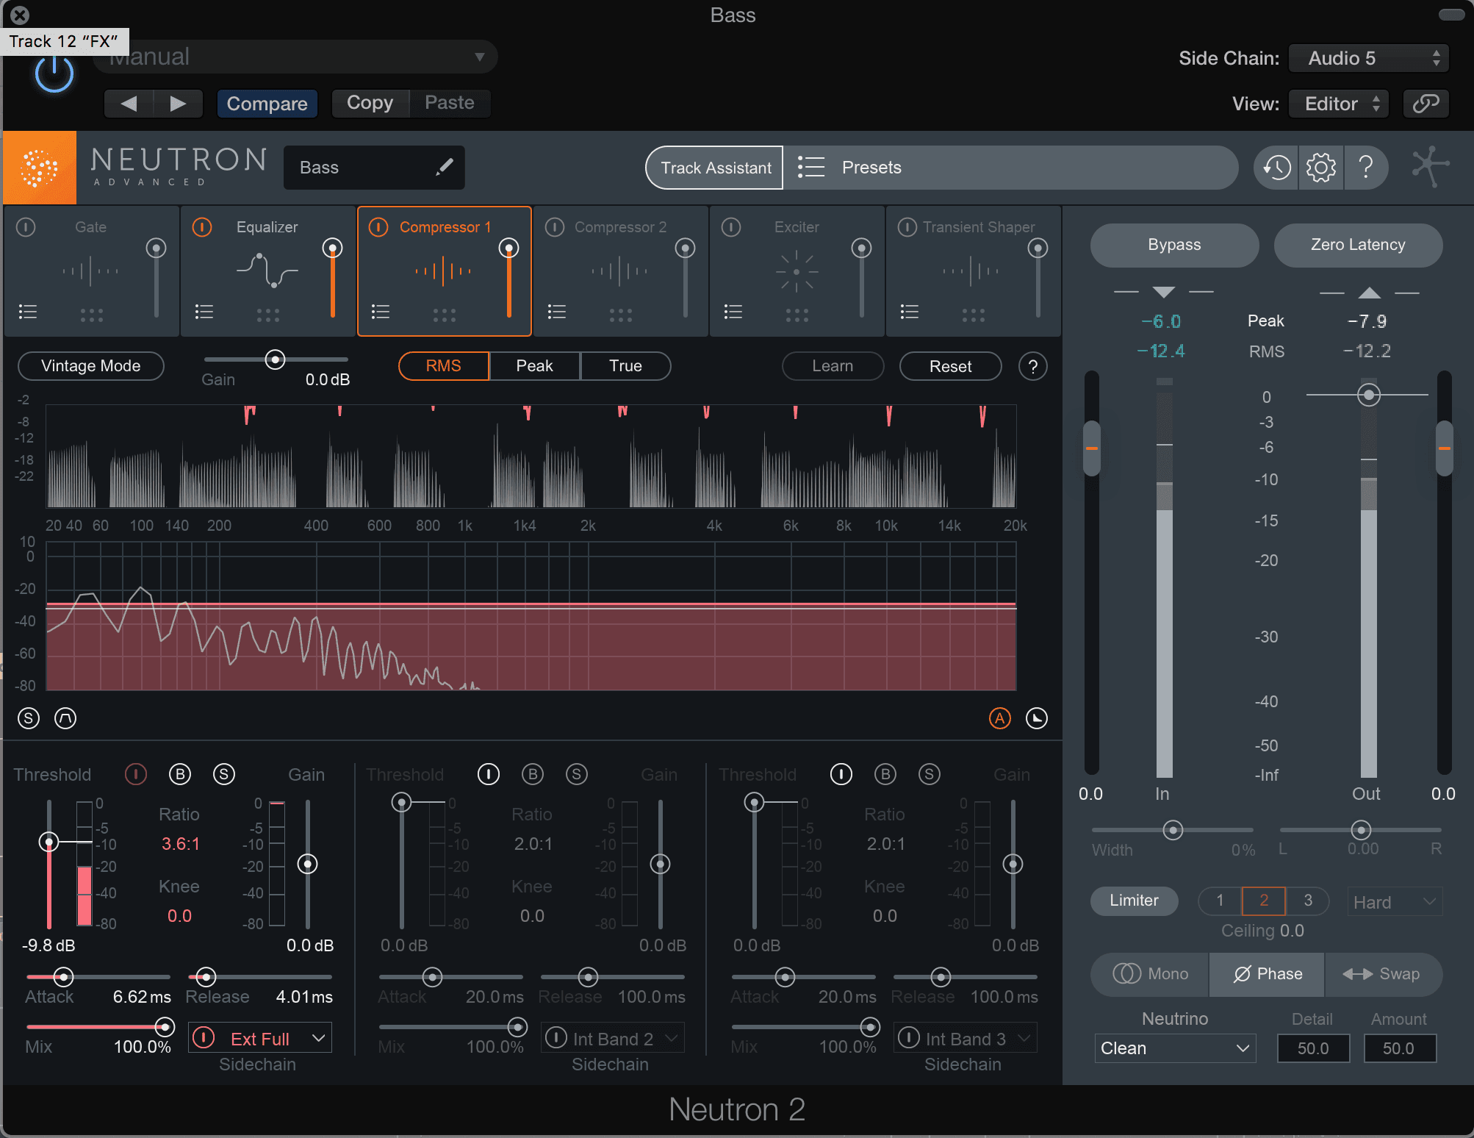Click the spectrum solo S icon

(x=29, y=718)
